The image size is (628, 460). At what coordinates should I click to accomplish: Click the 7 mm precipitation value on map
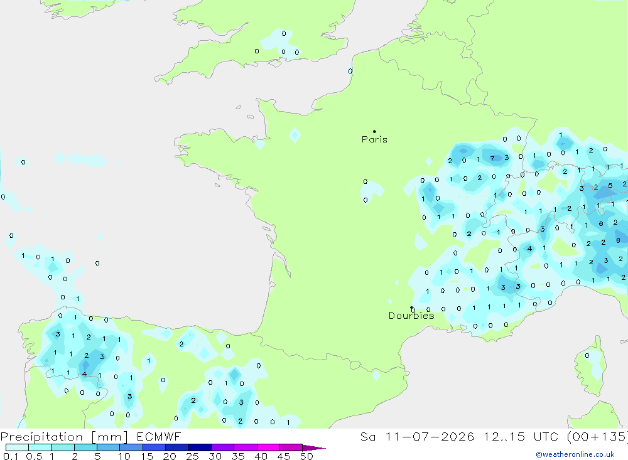click(492, 159)
